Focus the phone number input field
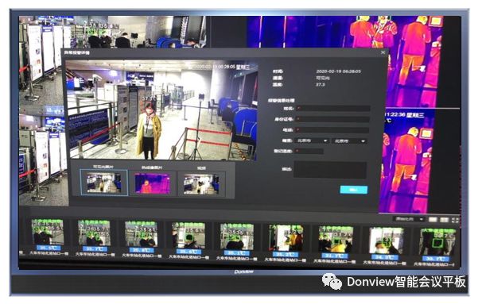 point(332,130)
